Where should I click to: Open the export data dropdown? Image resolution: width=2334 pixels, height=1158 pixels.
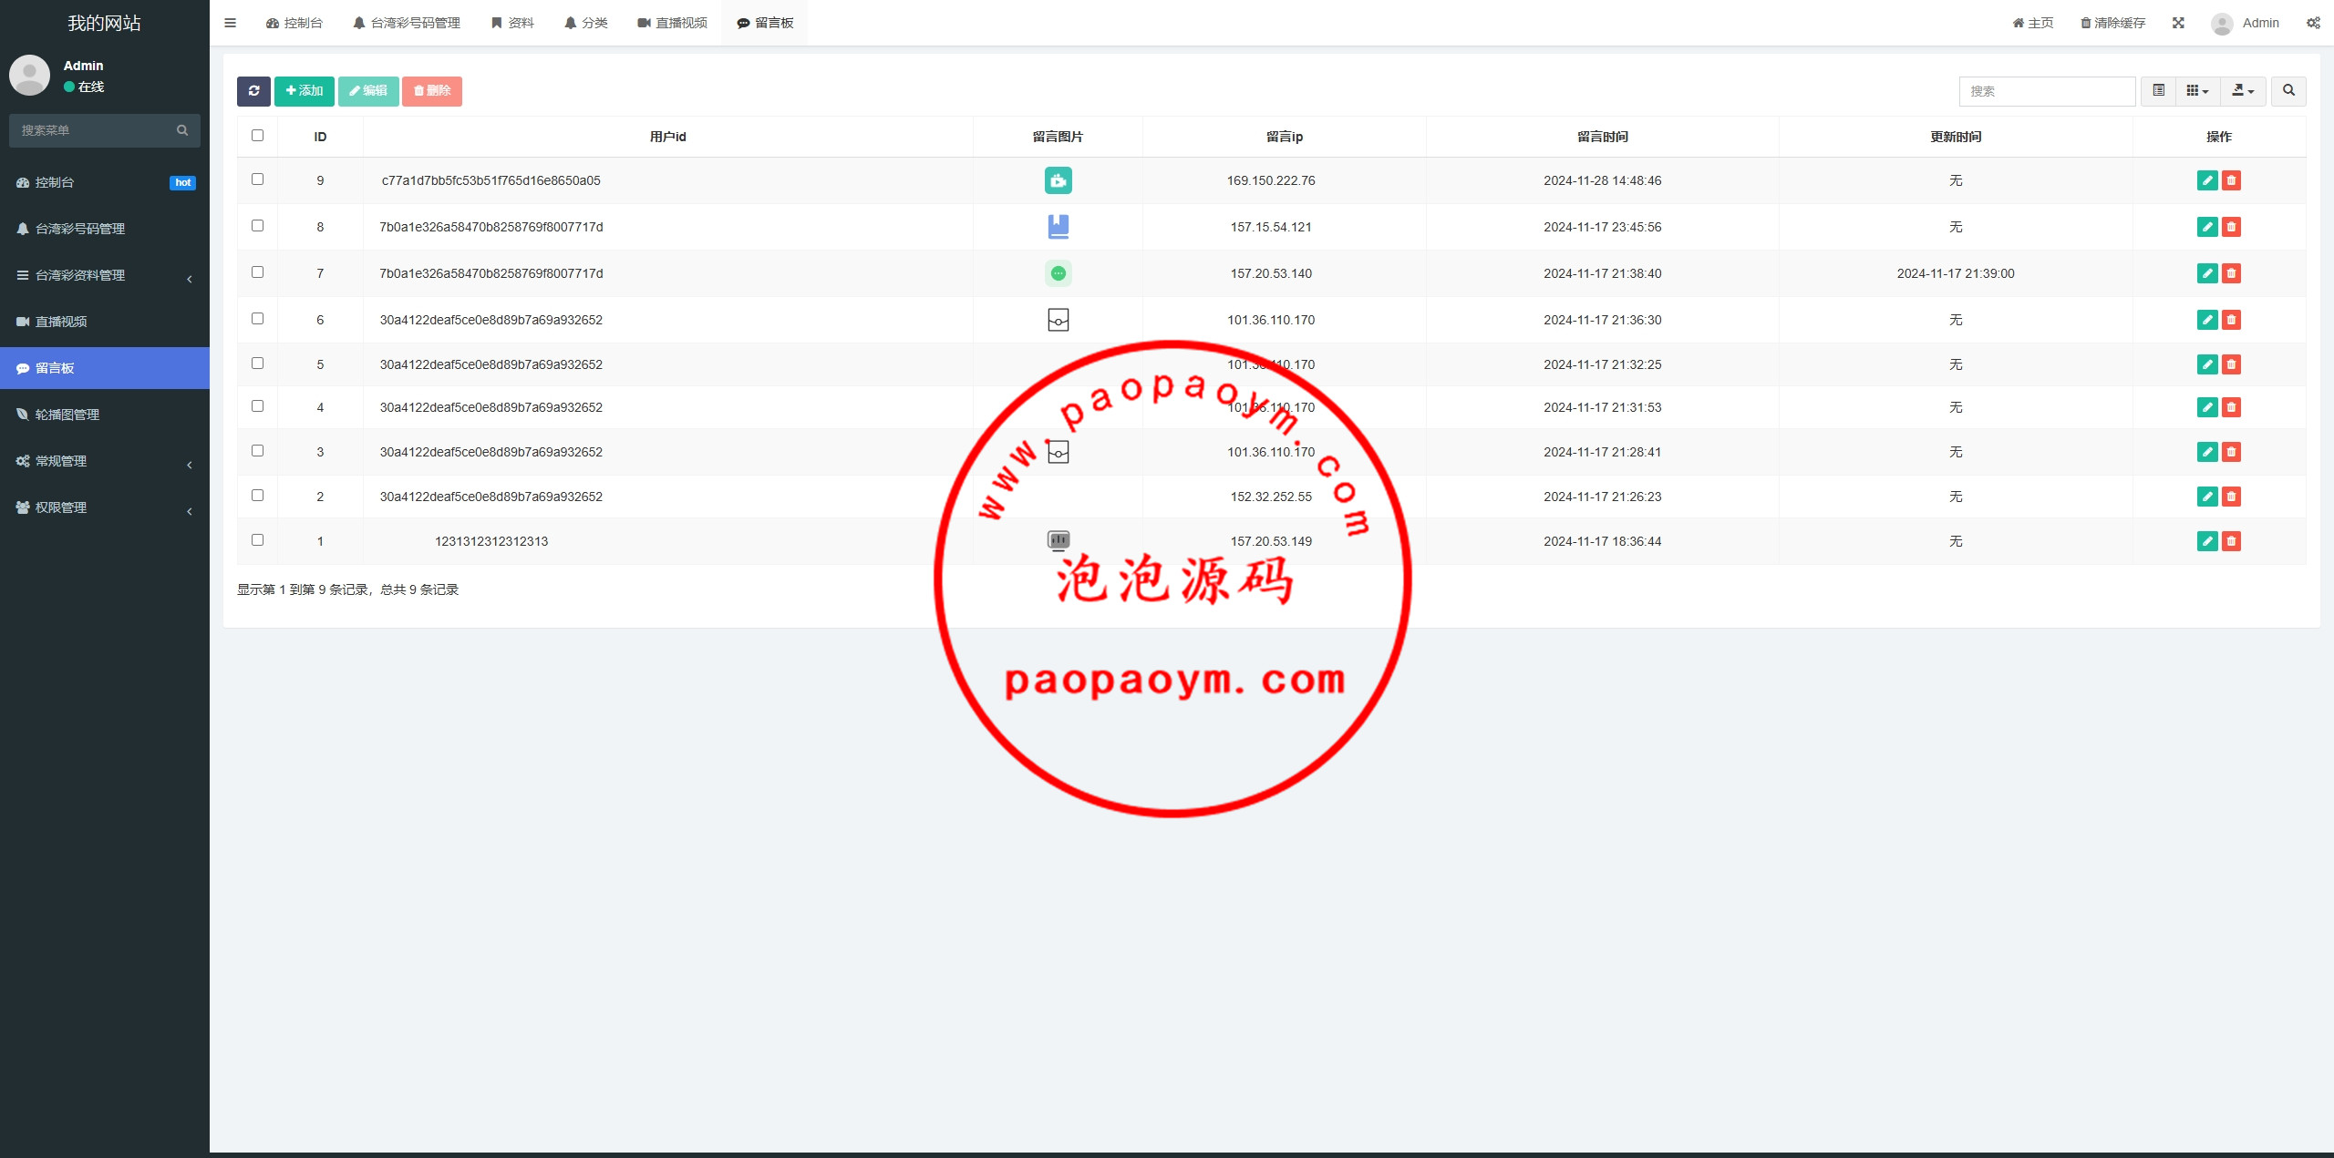point(2243,91)
